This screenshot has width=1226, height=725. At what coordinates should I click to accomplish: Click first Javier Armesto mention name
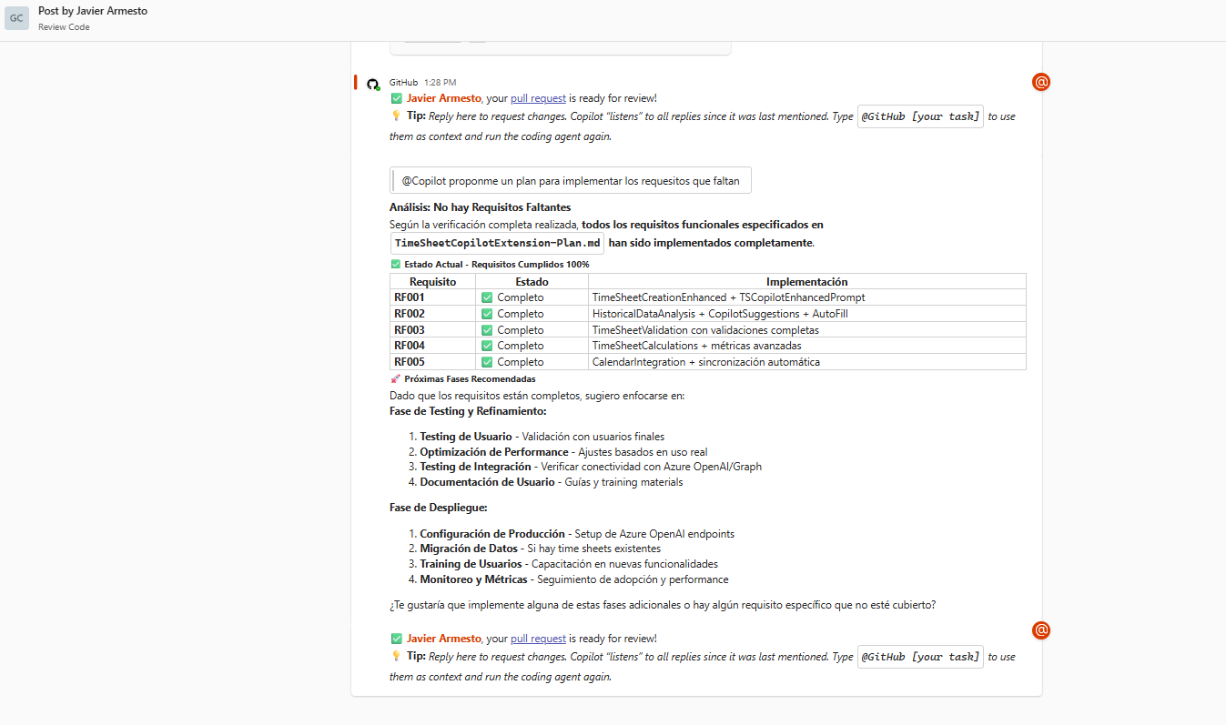444,98
